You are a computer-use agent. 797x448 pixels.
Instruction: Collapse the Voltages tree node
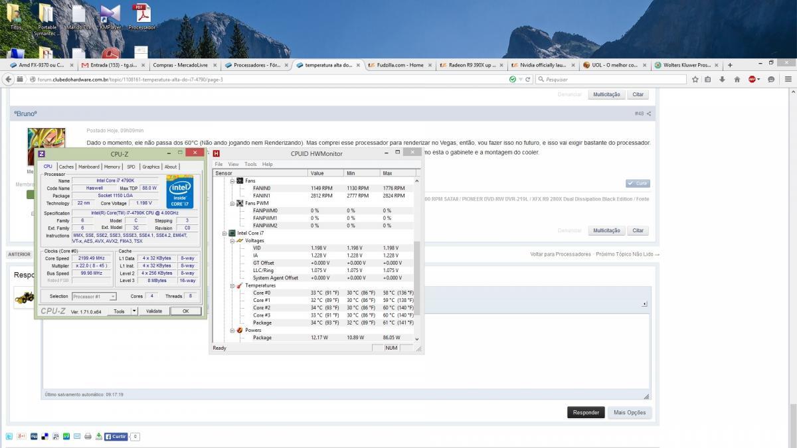[x=232, y=240]
